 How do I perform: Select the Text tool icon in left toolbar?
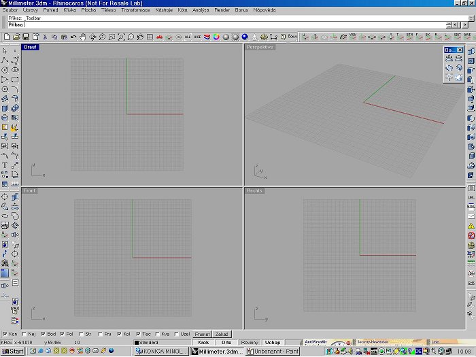[5, 165]
